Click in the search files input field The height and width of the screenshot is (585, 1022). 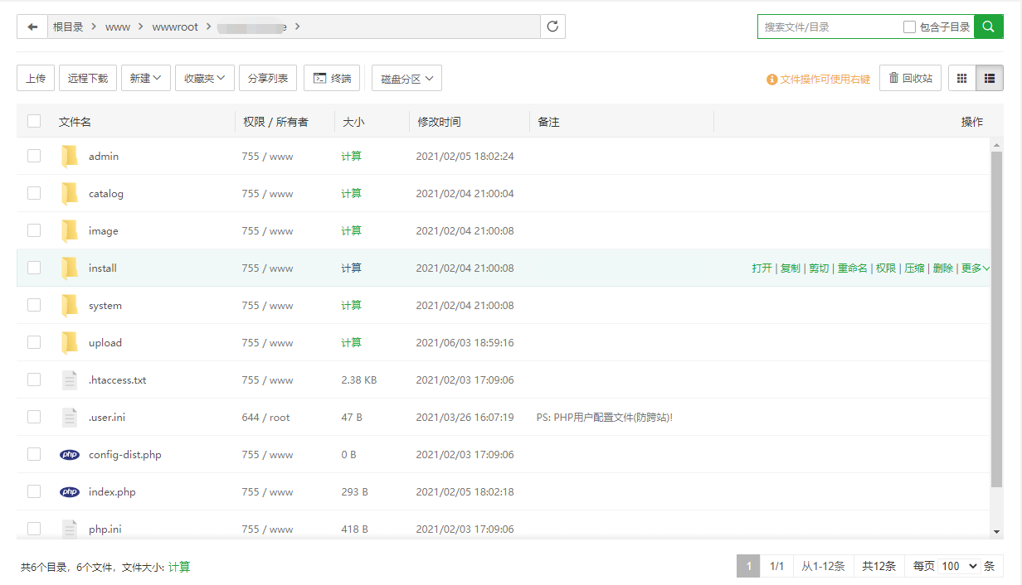pyautogui.click(x=830, y=27)
